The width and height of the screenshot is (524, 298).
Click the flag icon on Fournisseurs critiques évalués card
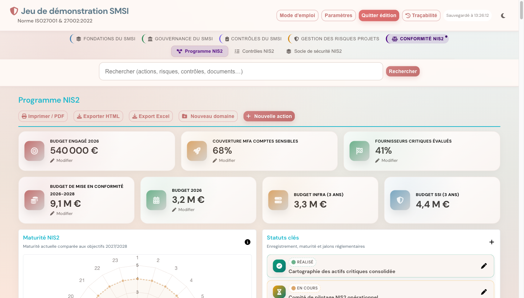(359, 151)
